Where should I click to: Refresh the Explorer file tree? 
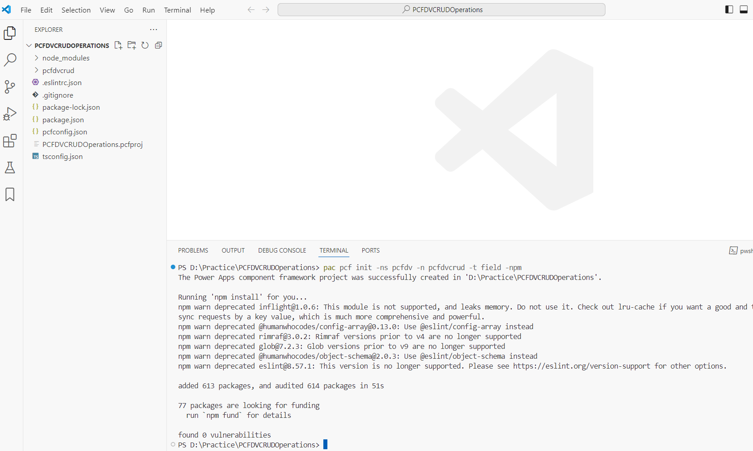pyautogui.click(x=145, y=45)
